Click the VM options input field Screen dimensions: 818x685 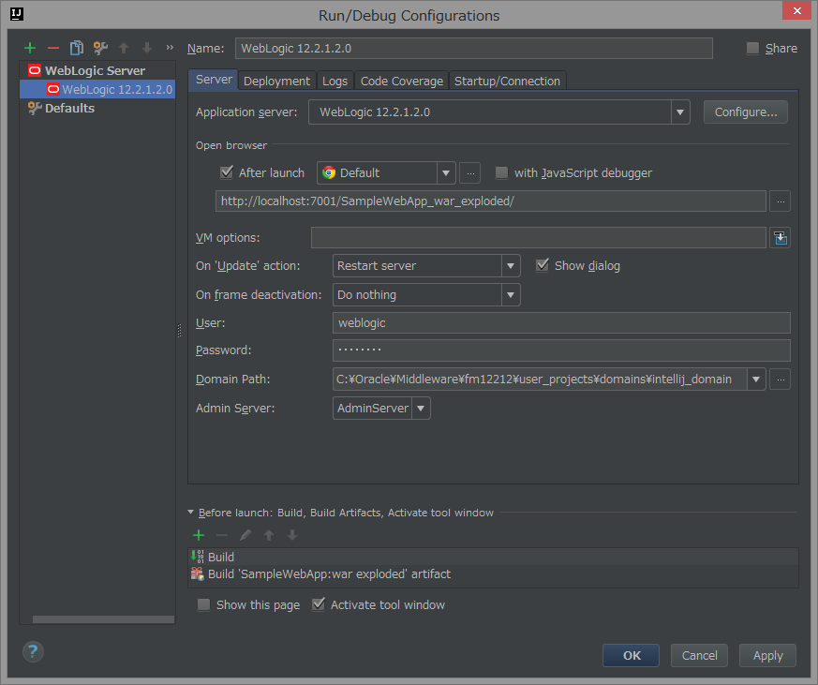[x=539, y=238]
